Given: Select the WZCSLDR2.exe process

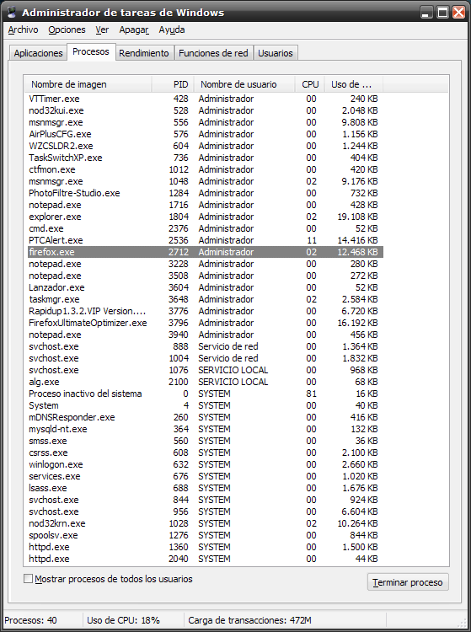Looking at the screenshot, I should (205, 146).
